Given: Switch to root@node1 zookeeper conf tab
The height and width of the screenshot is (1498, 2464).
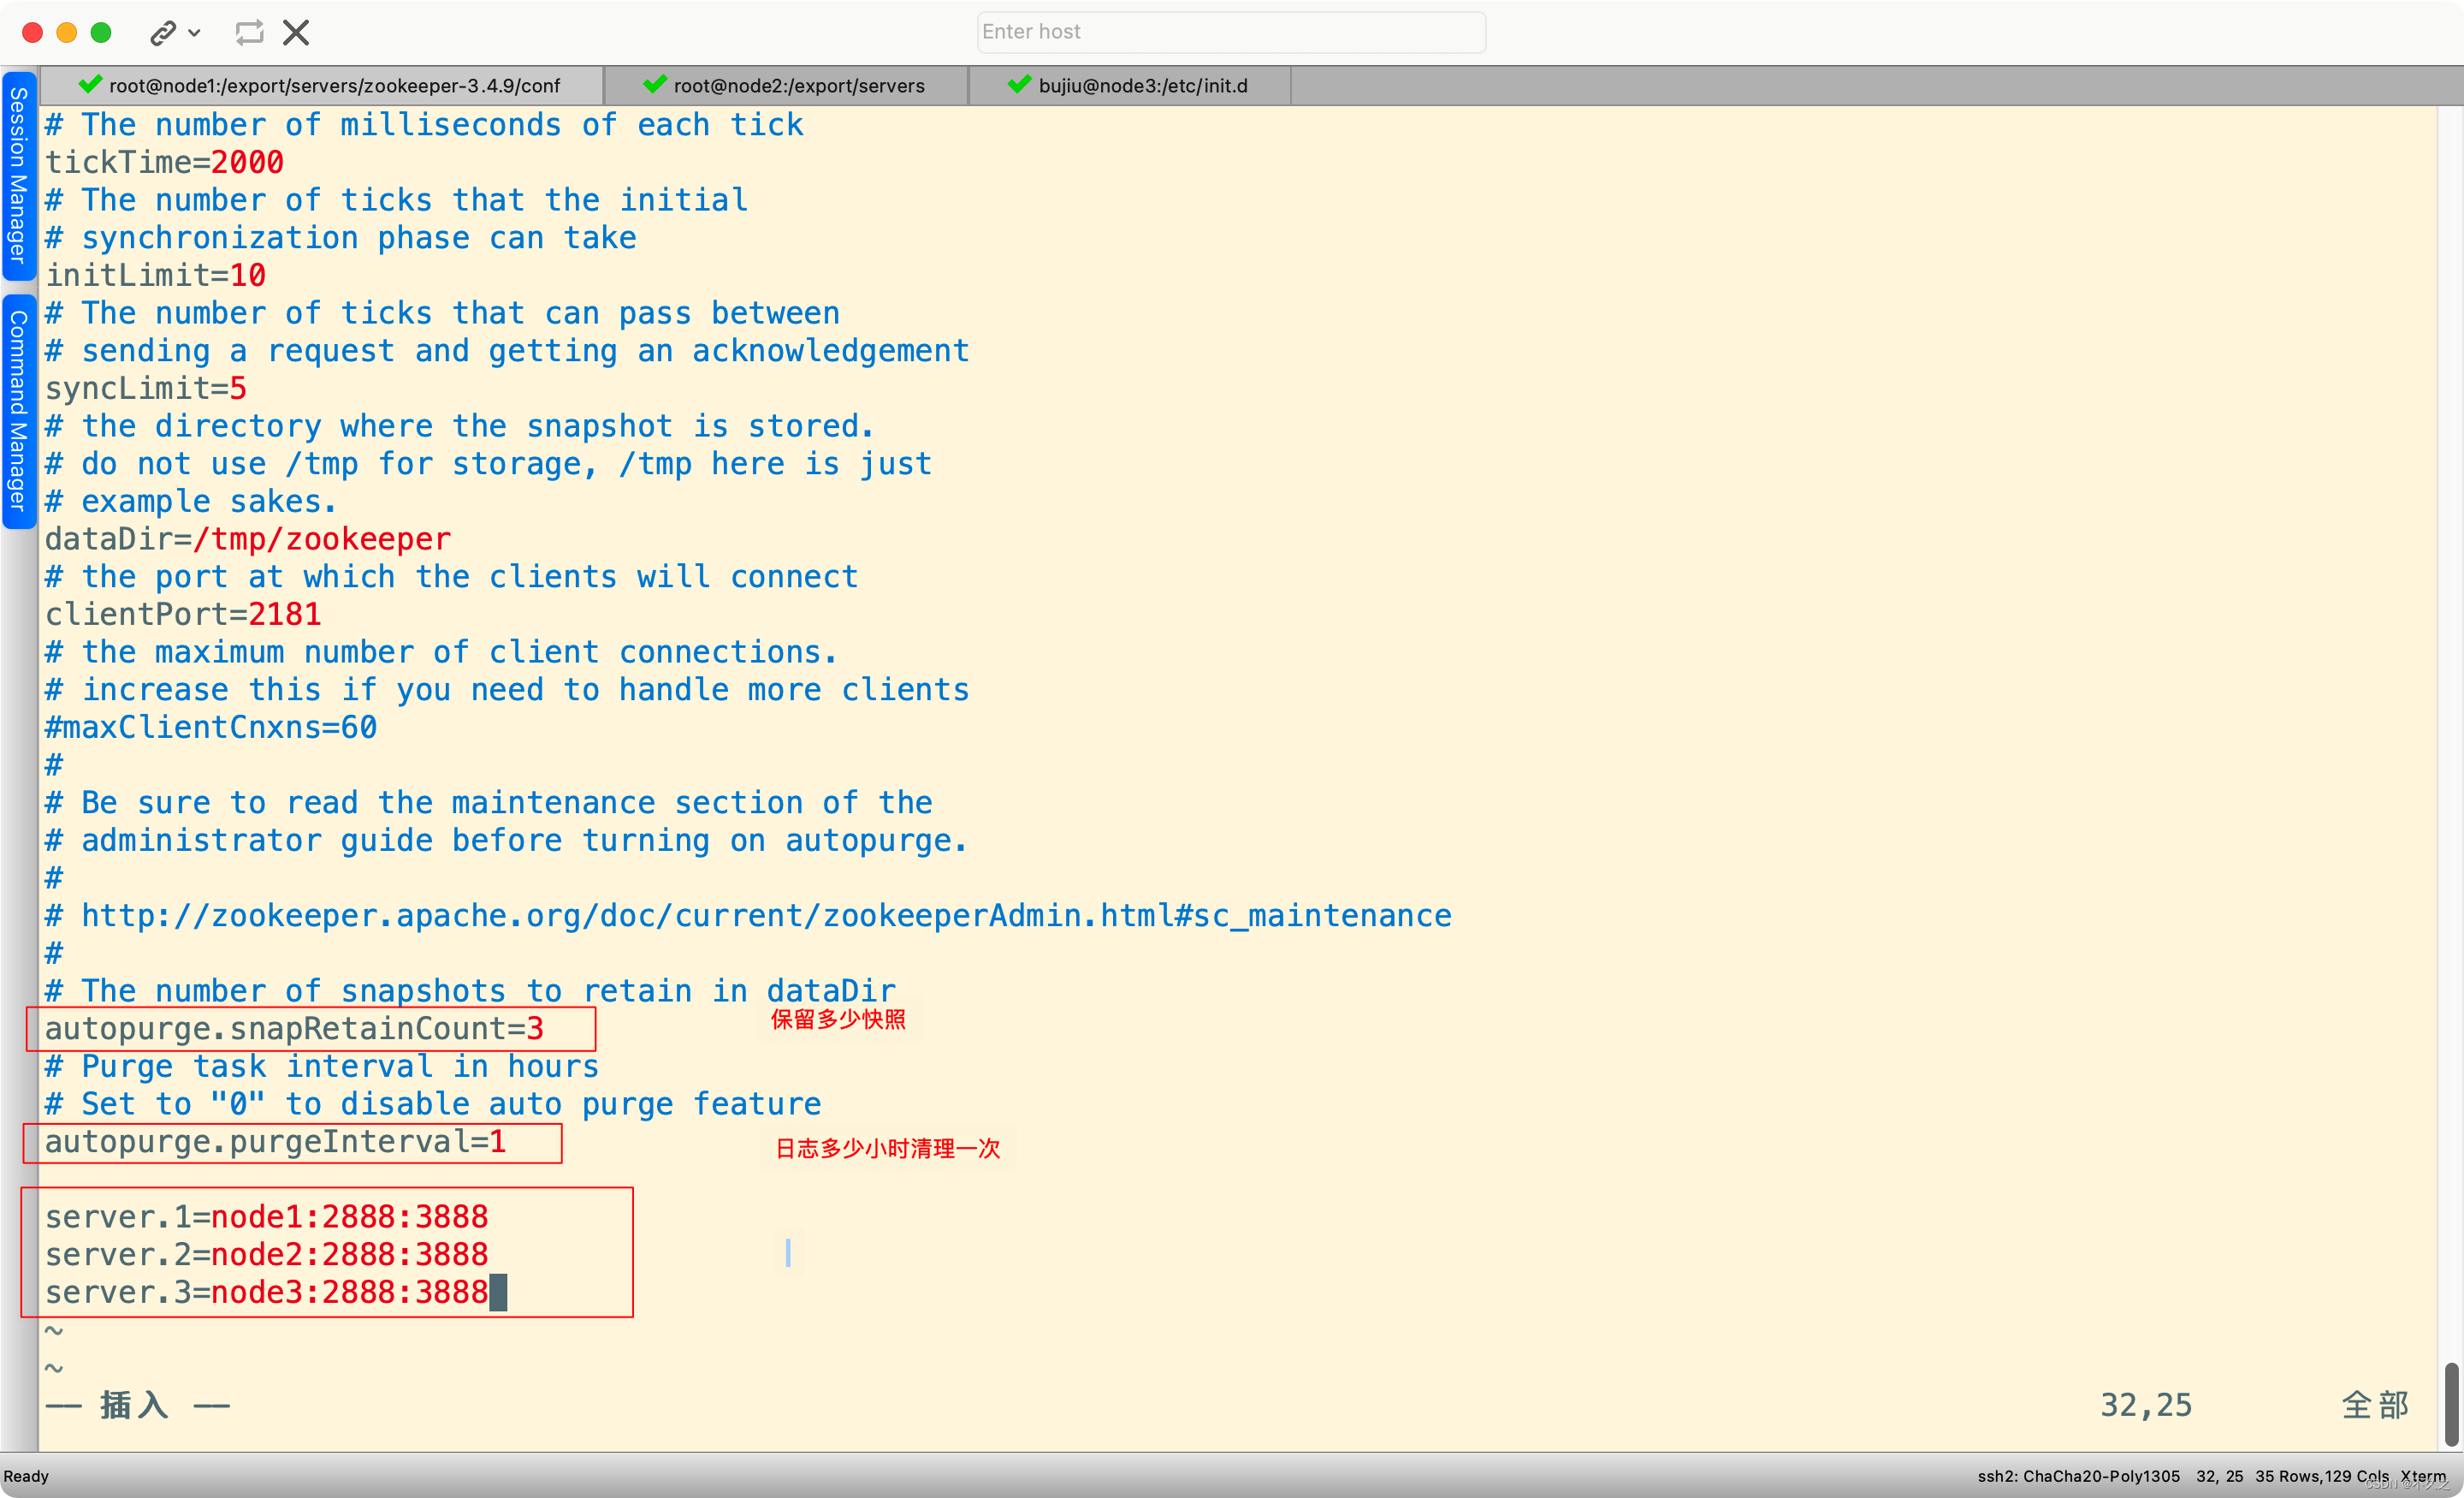Looking at the screenshot, I should point(321,86).
